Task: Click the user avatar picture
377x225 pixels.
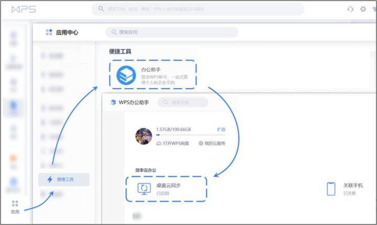Action: 144,136
